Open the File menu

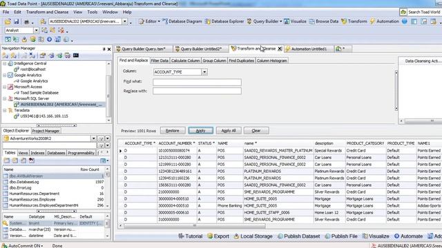(x=6, y=12)
